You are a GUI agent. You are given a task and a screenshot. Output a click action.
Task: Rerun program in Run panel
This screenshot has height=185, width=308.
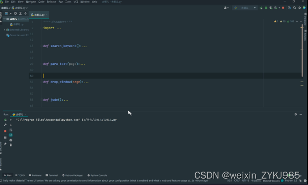5,120
